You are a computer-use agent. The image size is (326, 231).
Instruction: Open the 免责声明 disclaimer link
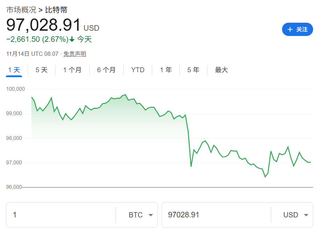coord(74,54)
